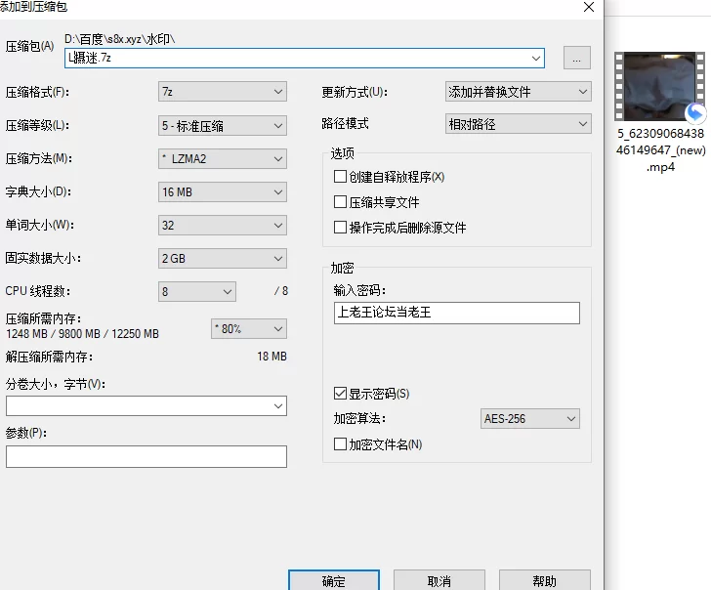Enable 创建自释放程序 checkbox
Image resolution: width=711 pixels, height=590 pixels.
coord(340,177)
